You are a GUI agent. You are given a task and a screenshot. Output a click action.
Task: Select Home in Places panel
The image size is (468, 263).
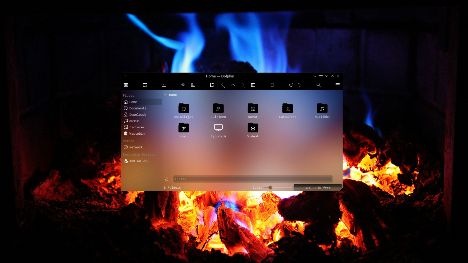click(142, 102)
